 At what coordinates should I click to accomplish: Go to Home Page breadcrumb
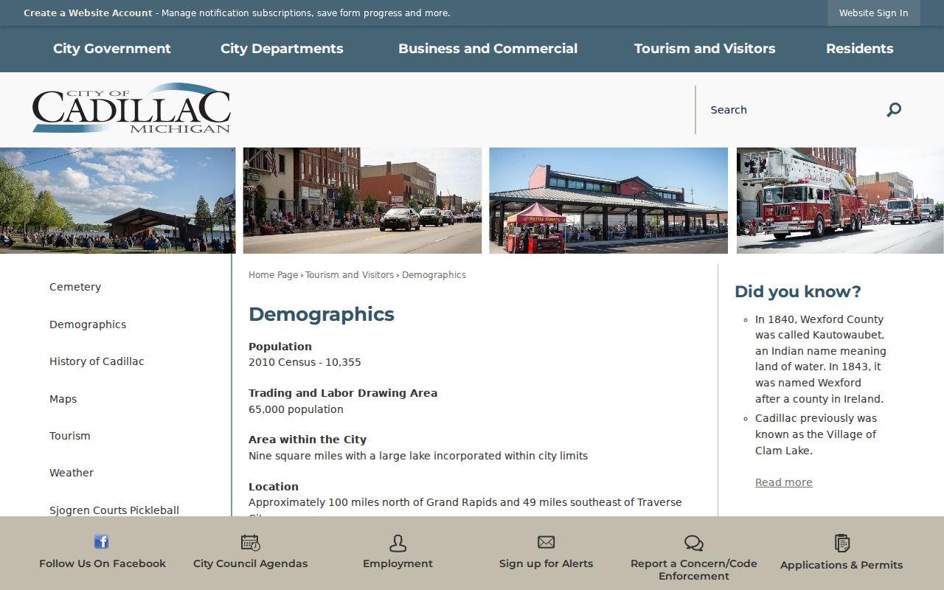[273, 275]
